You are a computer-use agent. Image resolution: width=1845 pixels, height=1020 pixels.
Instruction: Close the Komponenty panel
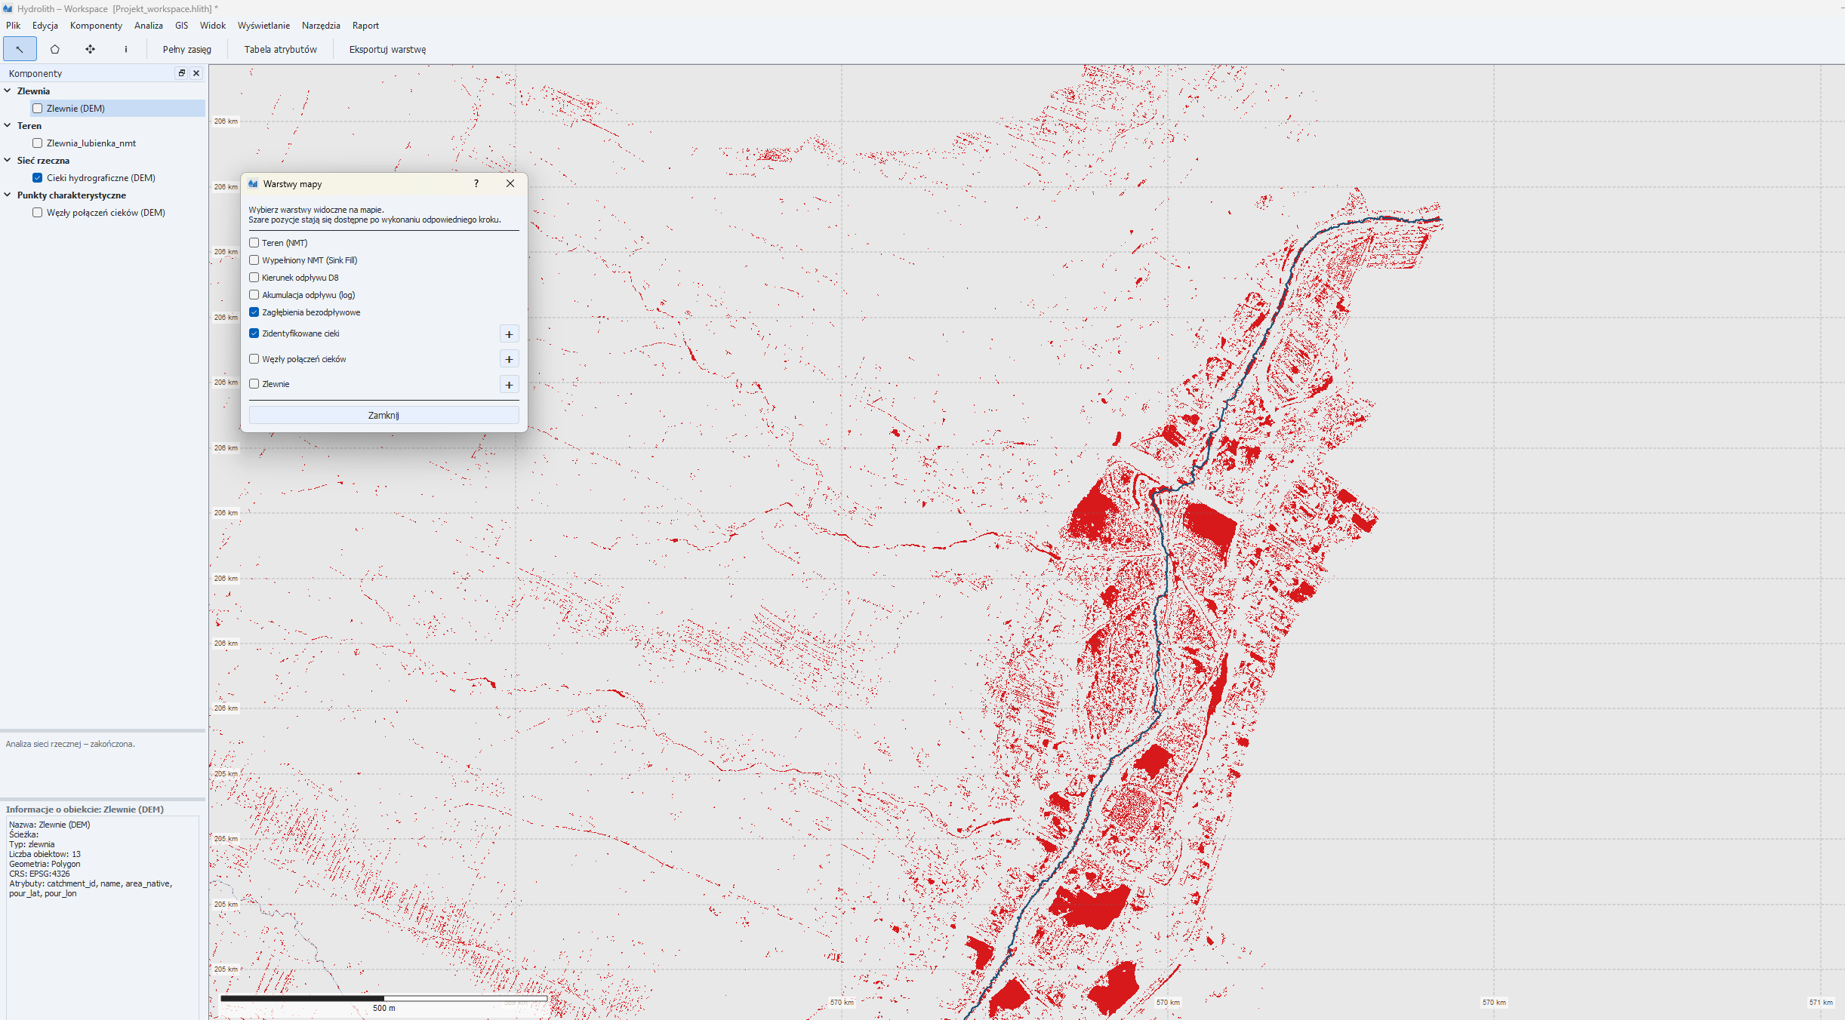coord(196,73)
